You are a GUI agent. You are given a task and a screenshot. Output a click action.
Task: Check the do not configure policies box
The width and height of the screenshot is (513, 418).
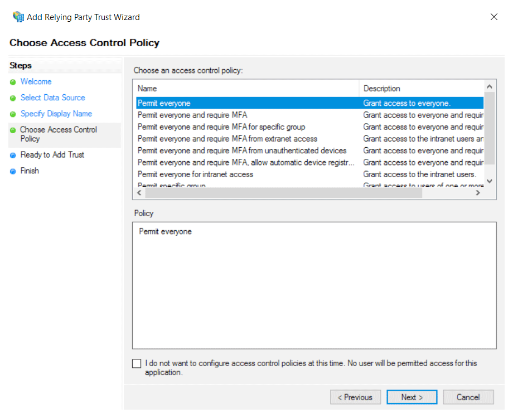(x=137, y=364)
